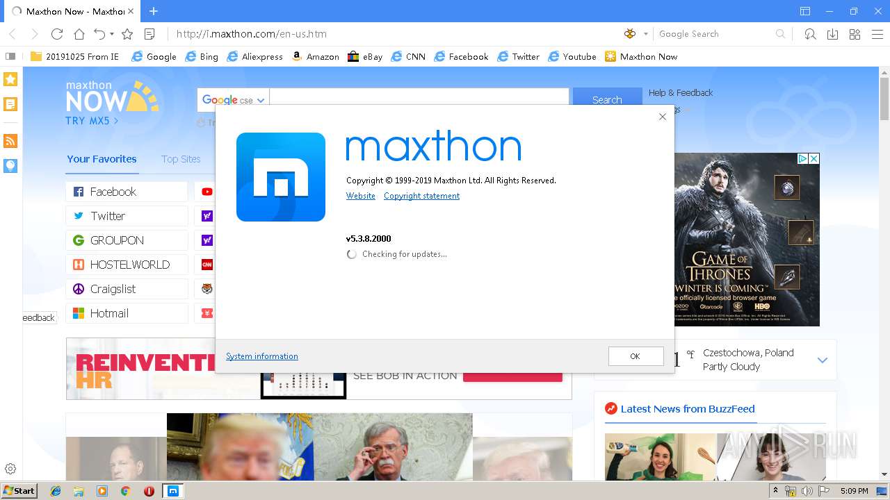Viewport: 890px width, 500px height.
Task: Click the OK button in dialog
Action: (x=636, y=356)
